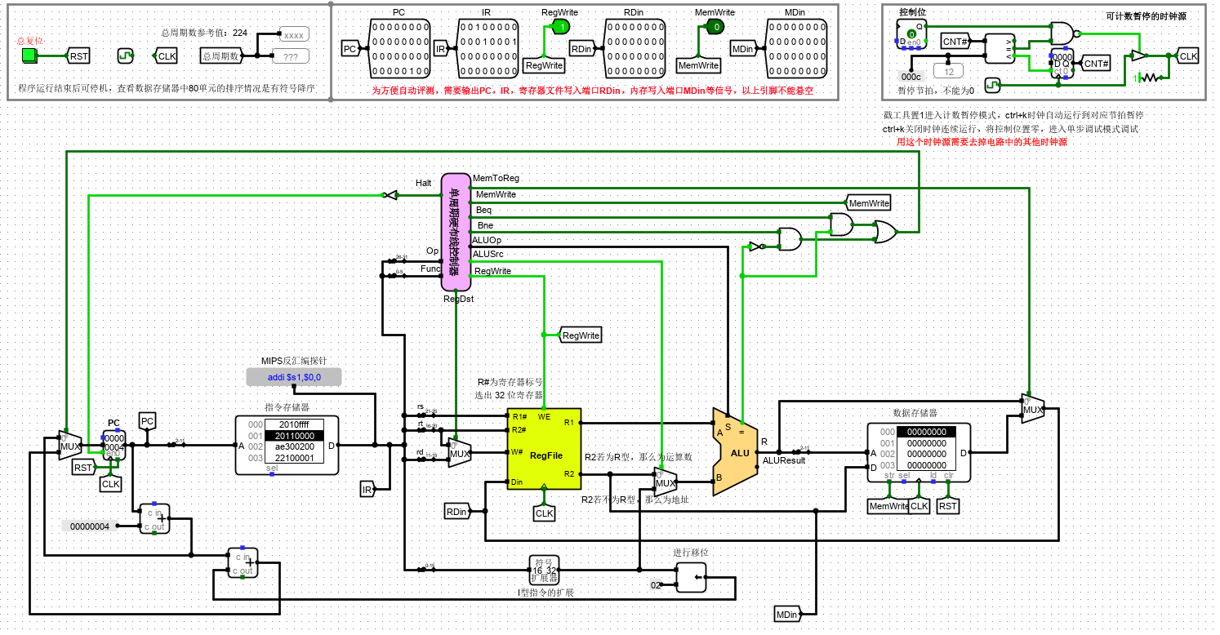Select the NAND gate in clock source box
The width and height of the screenshot is (1220, 635).
(x=1065, y=33)
